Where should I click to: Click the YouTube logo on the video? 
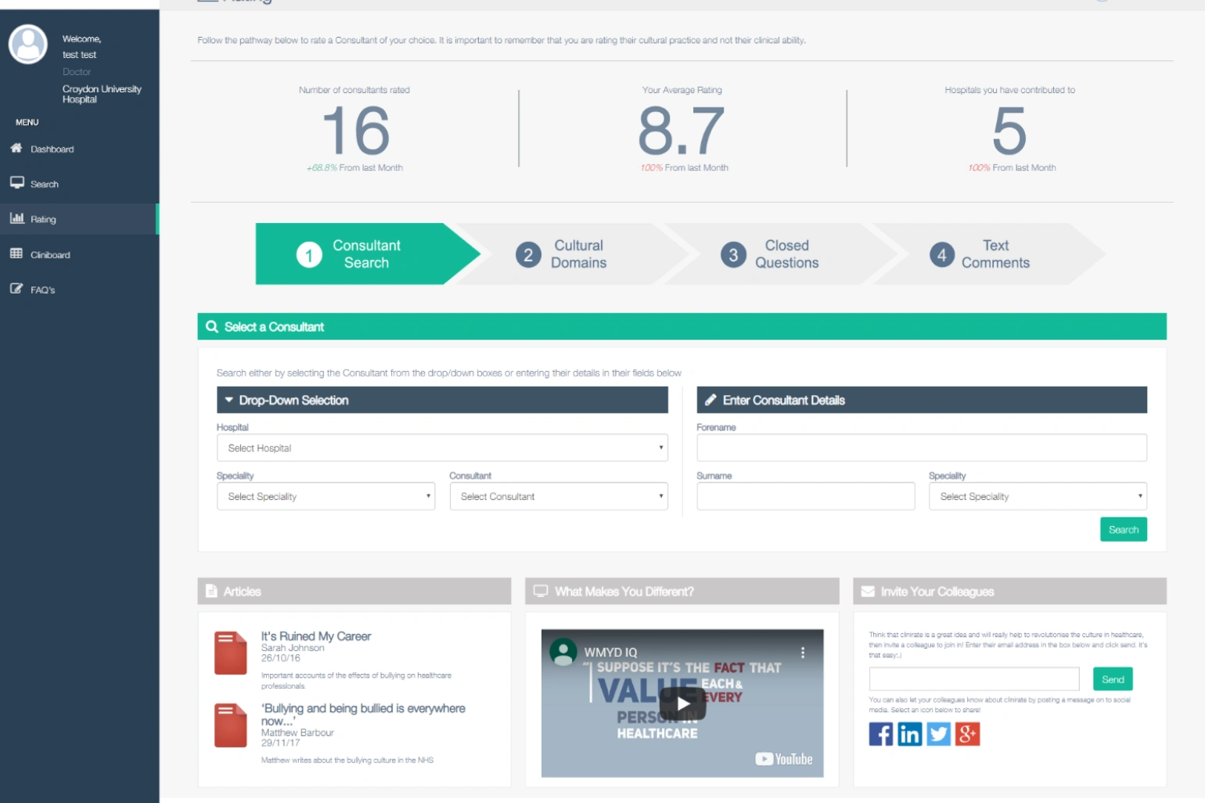click(784, 759)
